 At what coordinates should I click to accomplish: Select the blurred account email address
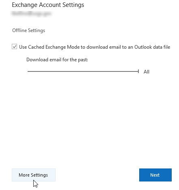(x=31, y=13)
